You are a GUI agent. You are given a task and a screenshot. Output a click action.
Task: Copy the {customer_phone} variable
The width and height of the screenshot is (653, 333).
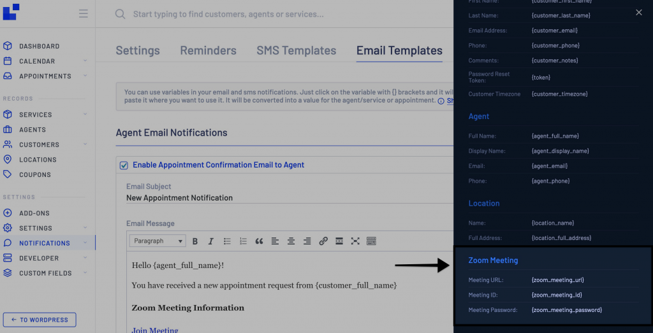coord(555,45)
